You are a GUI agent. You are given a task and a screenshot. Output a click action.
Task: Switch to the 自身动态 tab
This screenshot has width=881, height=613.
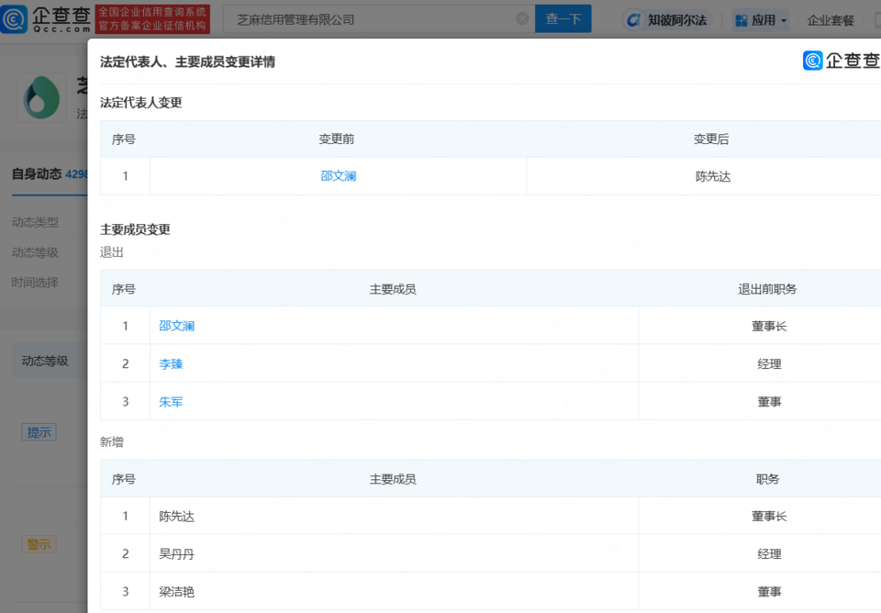pos(37,173)
